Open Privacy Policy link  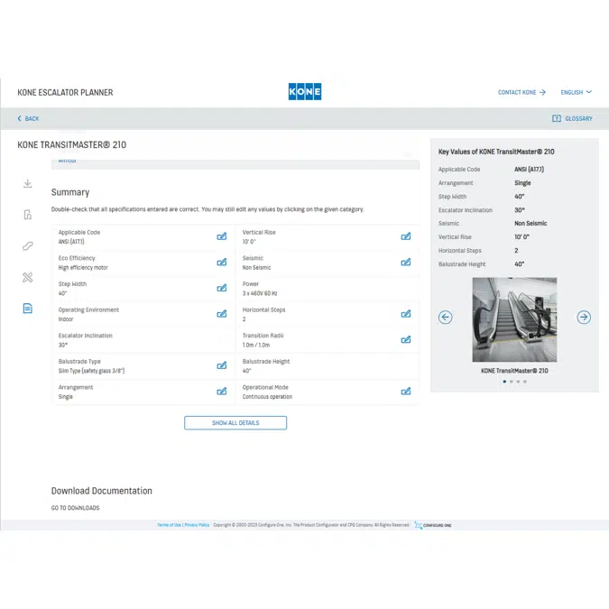coord(197,525)
